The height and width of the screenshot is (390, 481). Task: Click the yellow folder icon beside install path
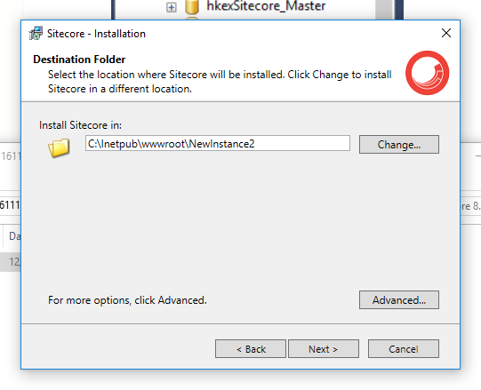(x=59, y=147)
